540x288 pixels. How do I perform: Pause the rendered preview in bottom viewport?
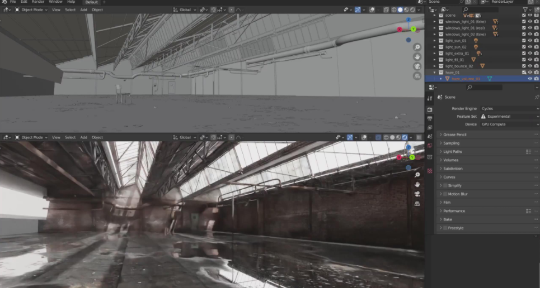tap(419, 137)
